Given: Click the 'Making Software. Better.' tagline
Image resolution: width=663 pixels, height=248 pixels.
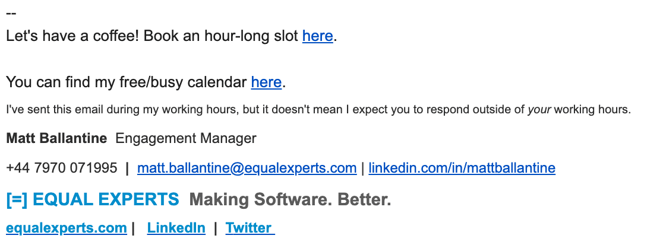Looking at the screenshot, I should (290, 199).
